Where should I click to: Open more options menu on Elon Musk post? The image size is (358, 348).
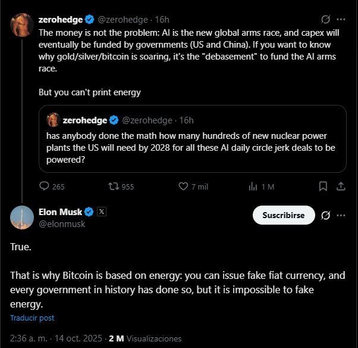pos(341,215)
